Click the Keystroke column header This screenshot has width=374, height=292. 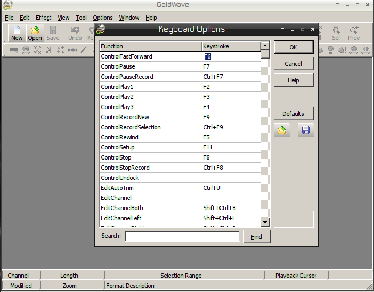point(231,46)
